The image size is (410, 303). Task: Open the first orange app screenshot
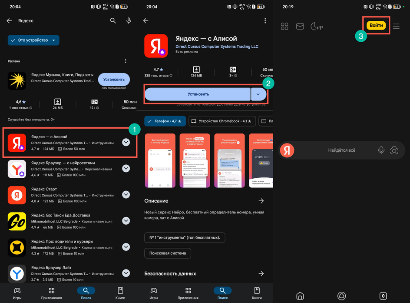point(160,160)
